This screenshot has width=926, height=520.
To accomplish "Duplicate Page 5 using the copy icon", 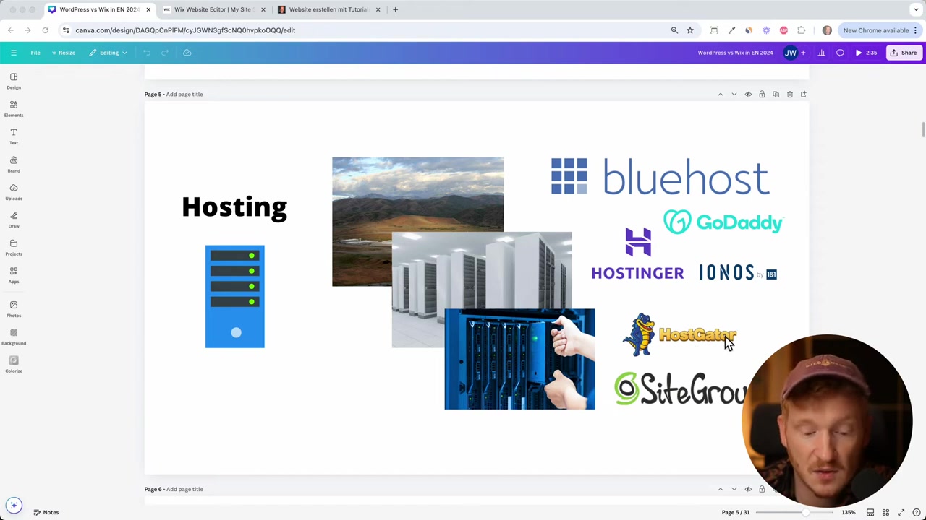I will 776,95.
